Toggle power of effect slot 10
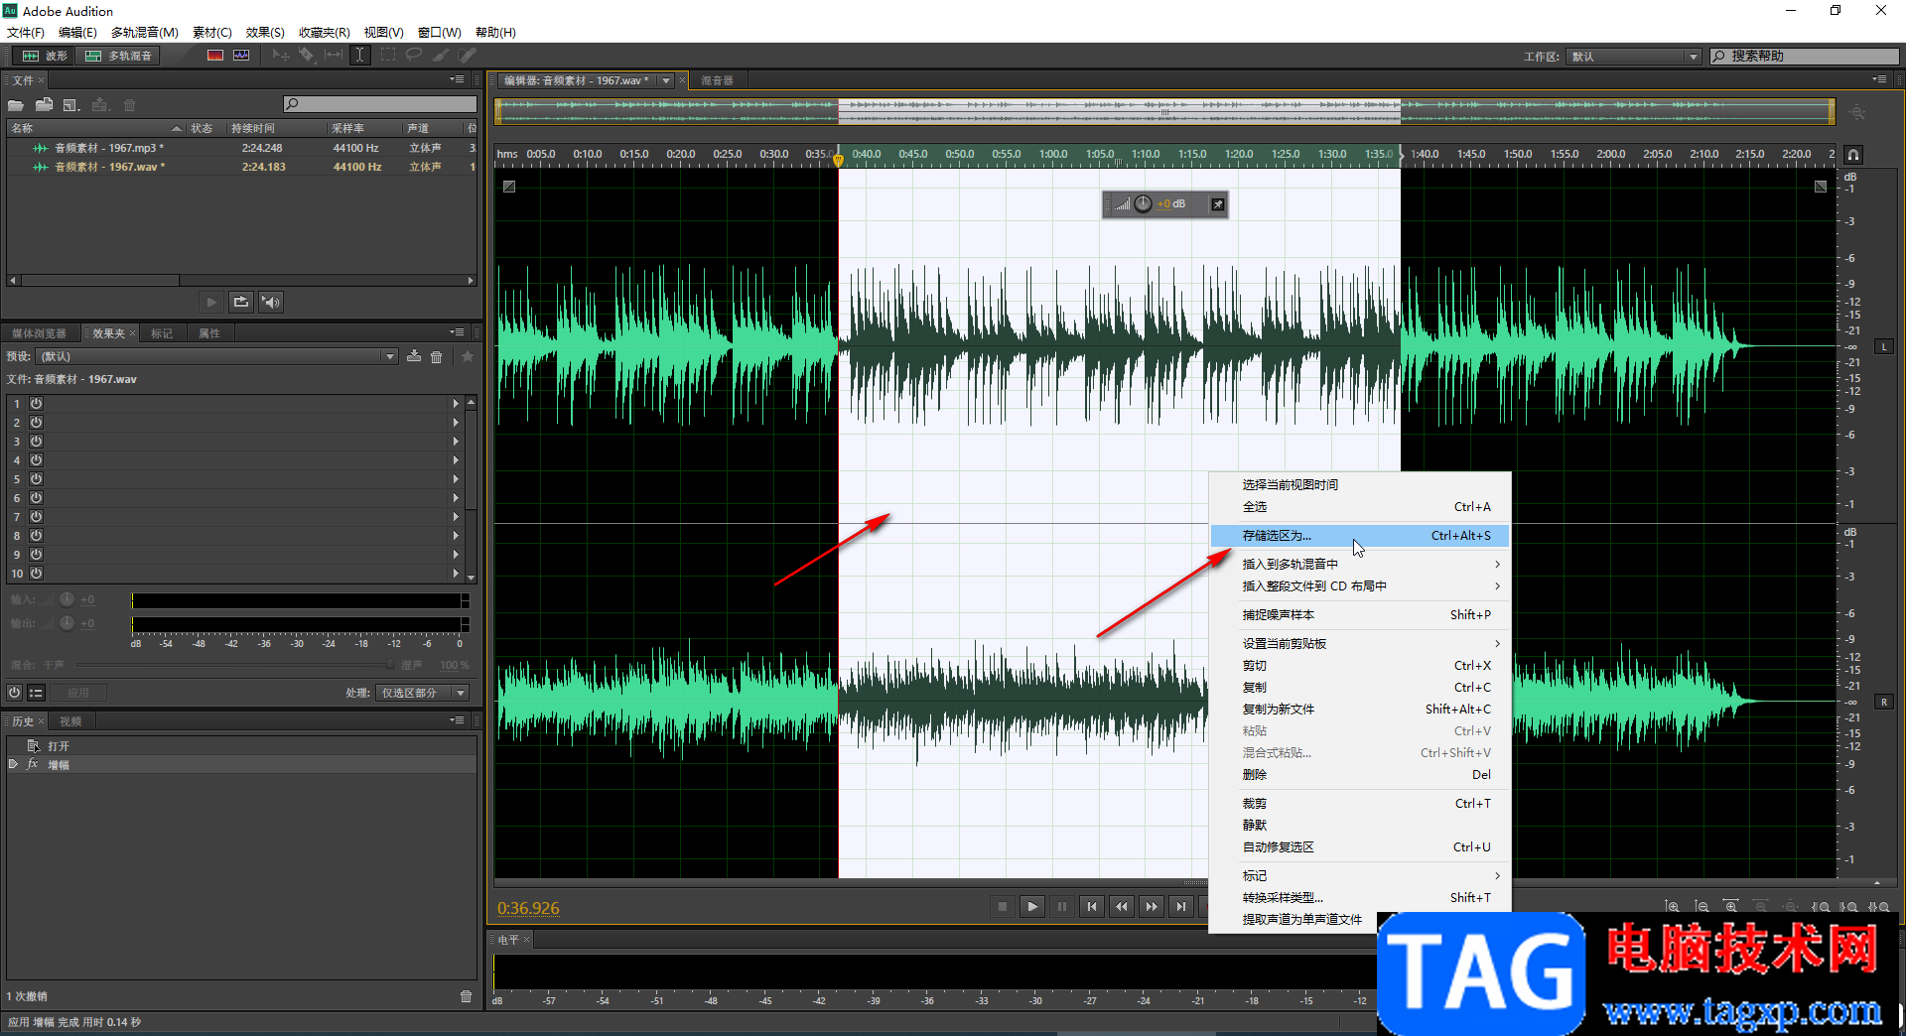This screenshot has height=1036, width=1906. [x=36, y=574]
